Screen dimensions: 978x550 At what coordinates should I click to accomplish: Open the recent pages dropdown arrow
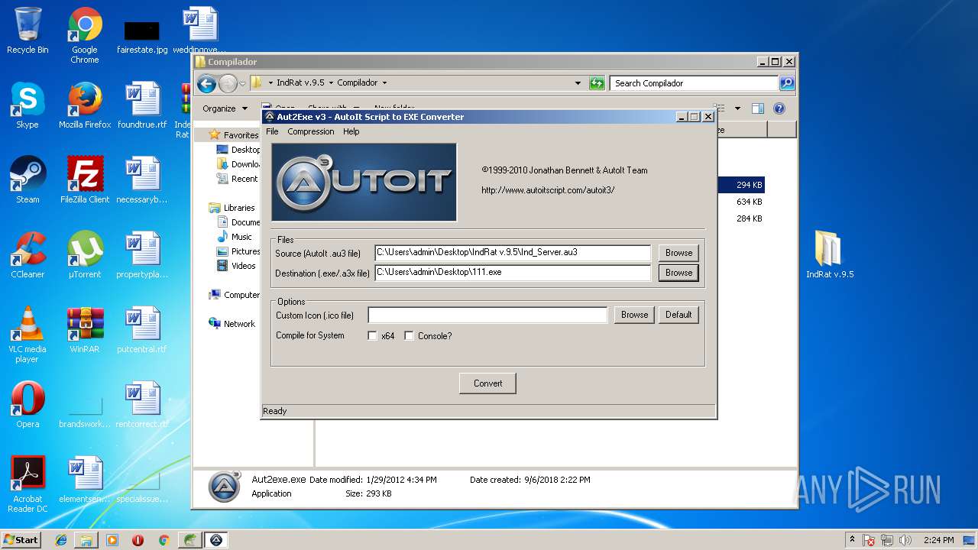click(242, 83)
